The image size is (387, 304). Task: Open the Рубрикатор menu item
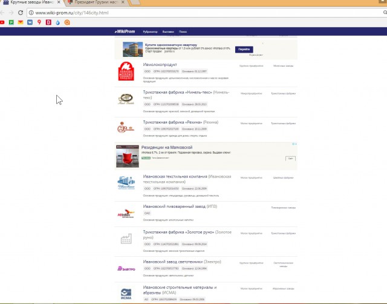click(150, 31)
